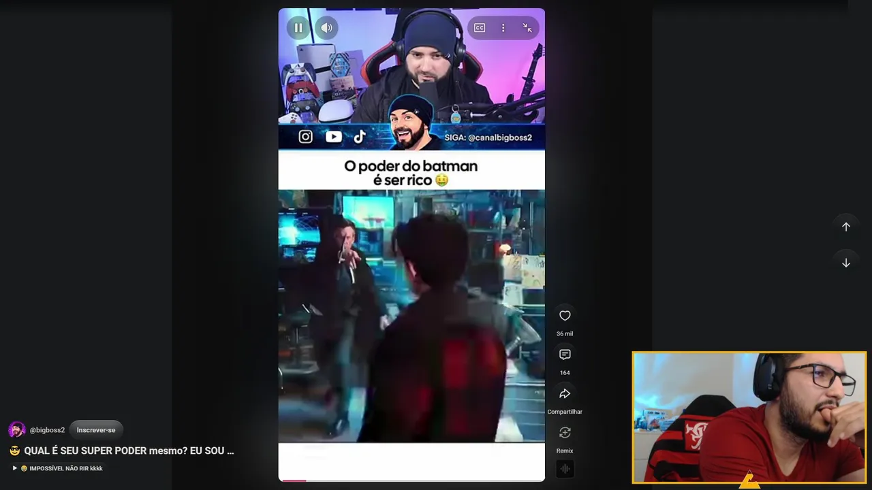Share the Short via arrow icon

(565, 393)
